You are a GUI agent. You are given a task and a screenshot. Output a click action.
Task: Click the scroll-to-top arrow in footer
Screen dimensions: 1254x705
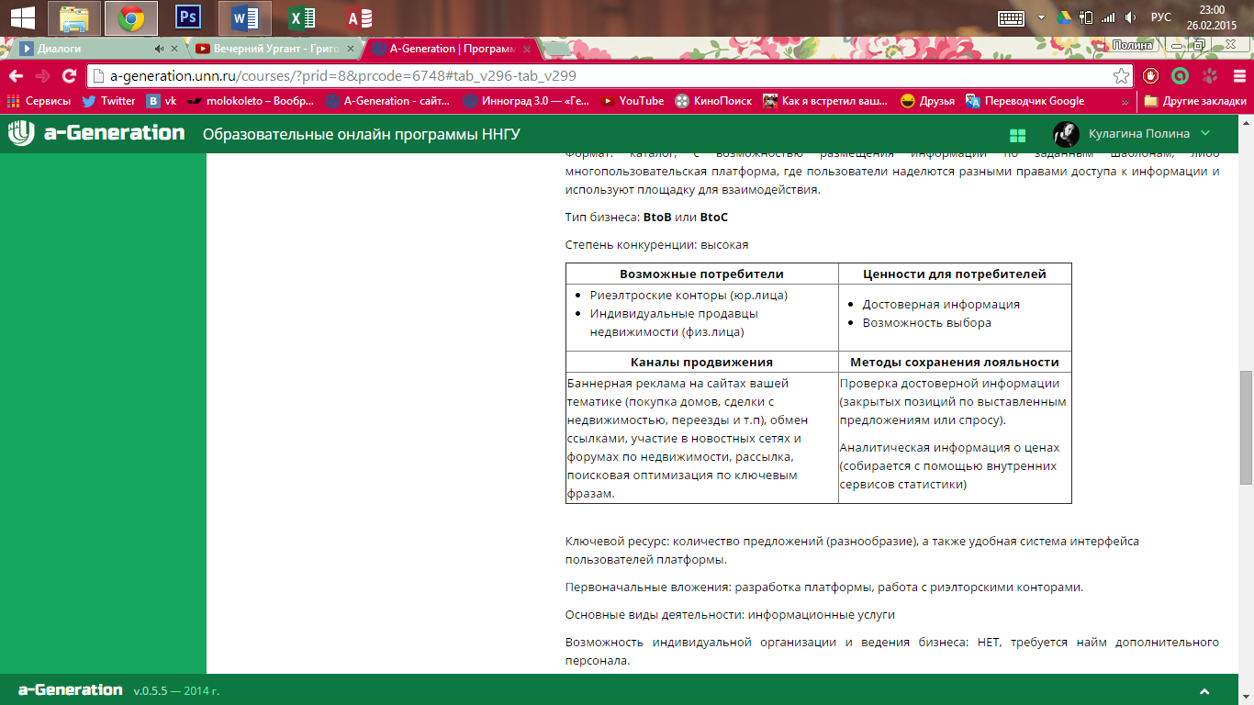coord(1204,691)
